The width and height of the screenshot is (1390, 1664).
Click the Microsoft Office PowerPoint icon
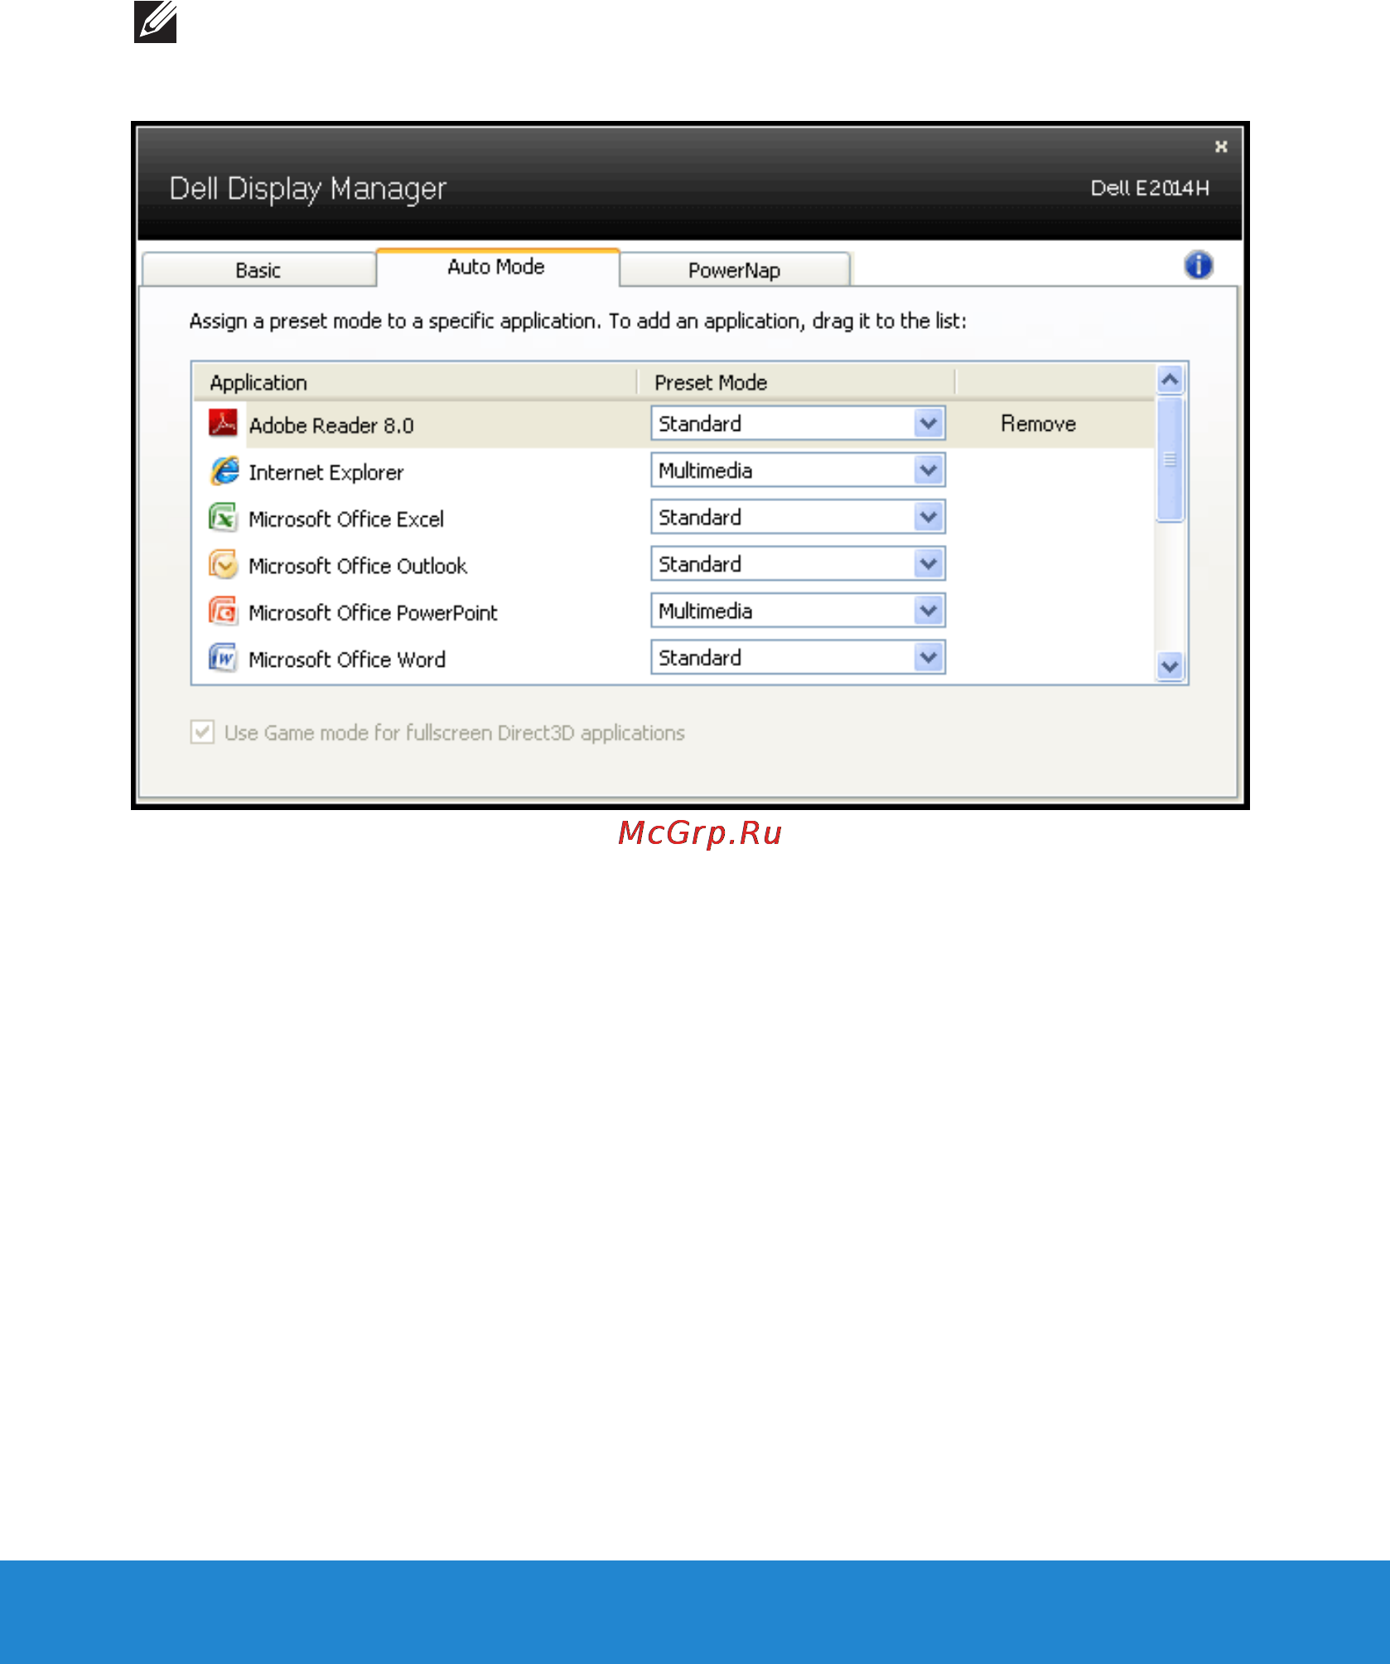[x=223, y=610]
